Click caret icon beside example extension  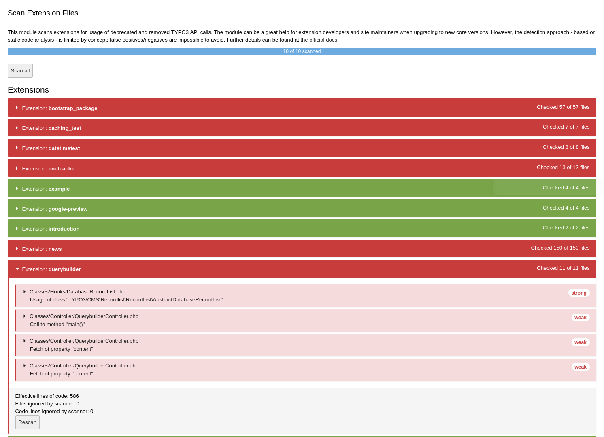[17, 189]
